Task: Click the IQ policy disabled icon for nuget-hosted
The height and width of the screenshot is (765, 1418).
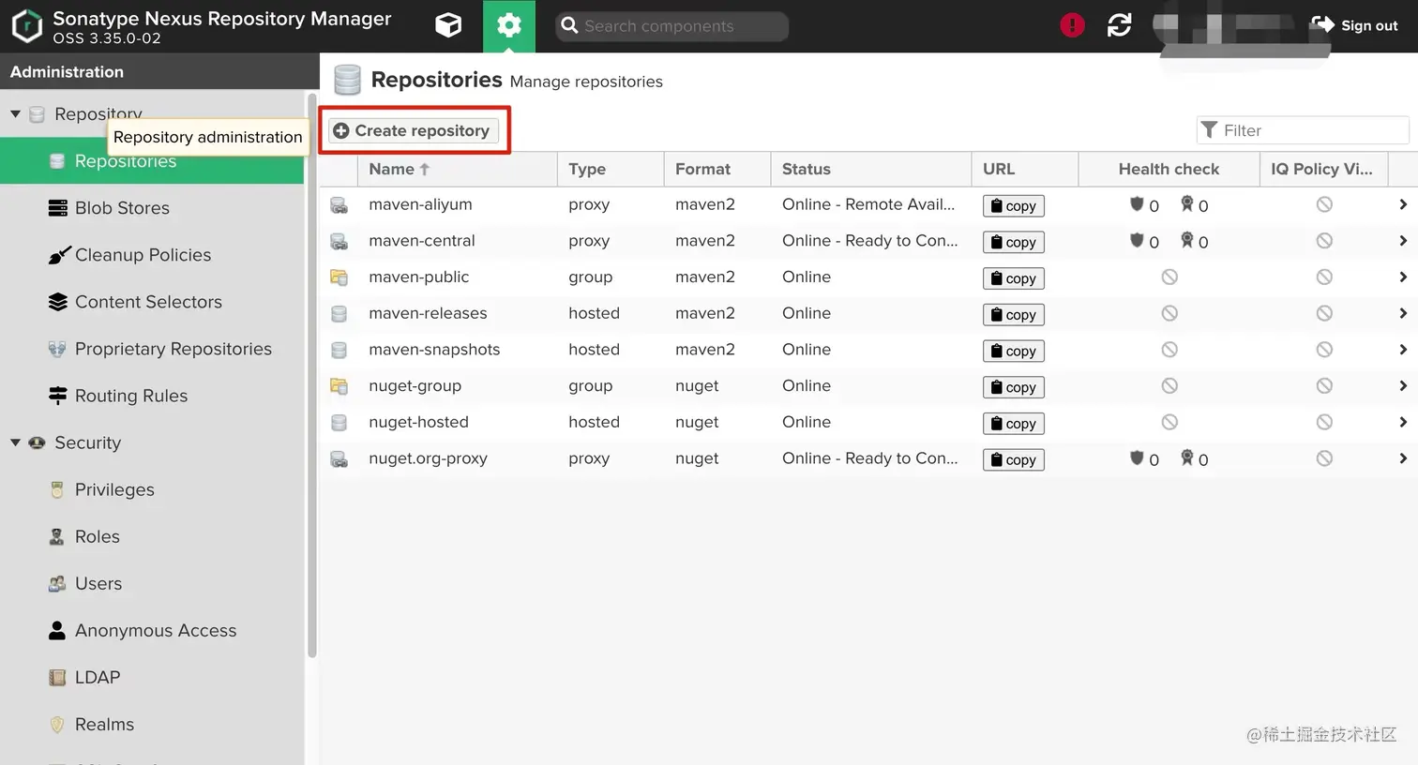Action: tap(1324, 422)
